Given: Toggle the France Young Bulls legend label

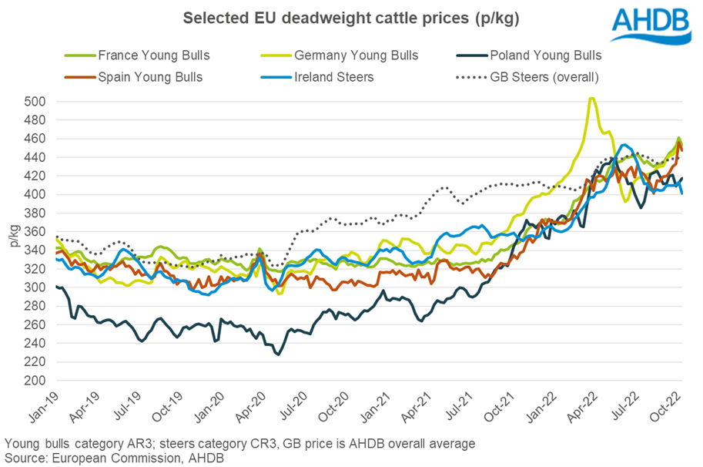Looking at the screenshot, I should (x=154, y=56).
